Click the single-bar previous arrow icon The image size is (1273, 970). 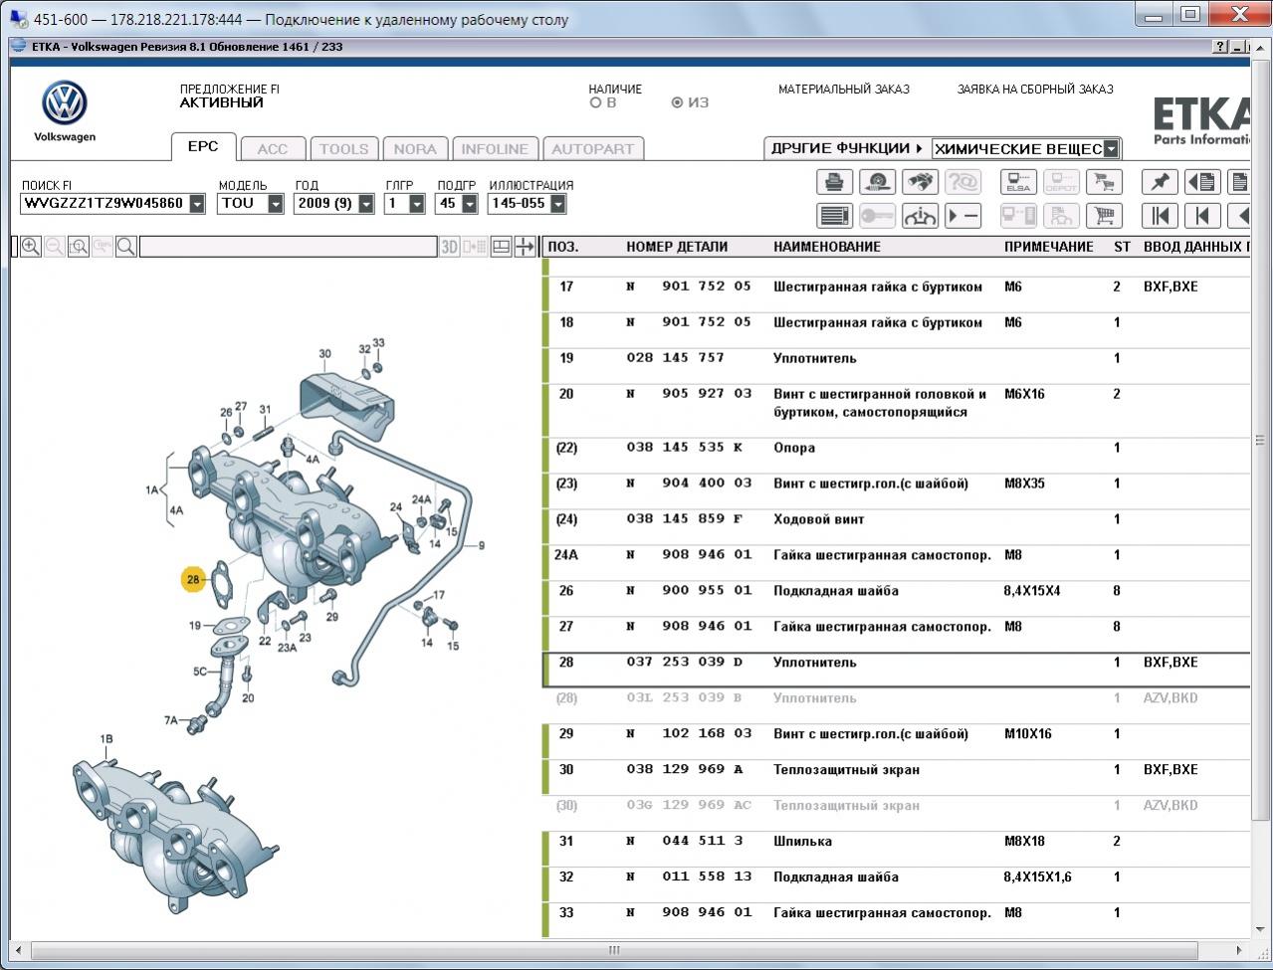[x=1202, y=216]
